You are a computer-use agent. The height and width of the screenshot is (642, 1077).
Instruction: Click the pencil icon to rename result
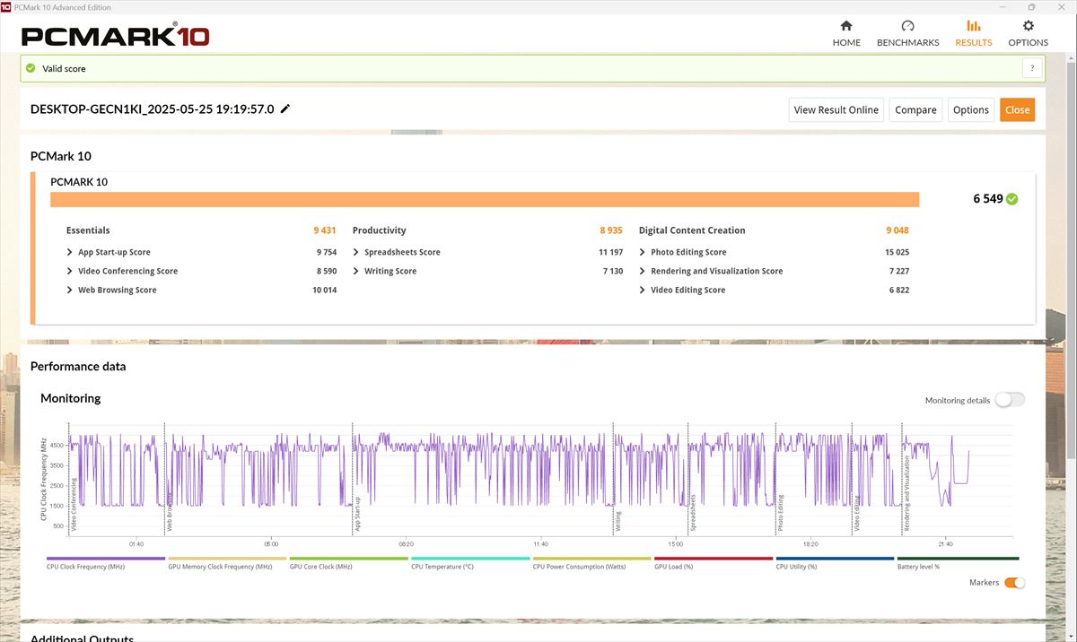tap(285, 108)
